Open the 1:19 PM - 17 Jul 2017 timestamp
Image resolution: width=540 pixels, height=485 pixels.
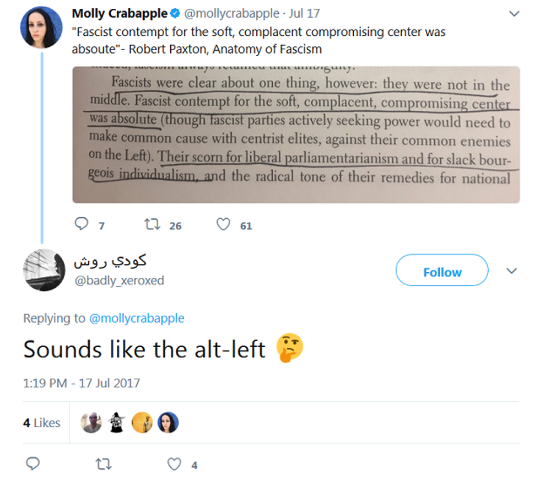(x=82, y=382)
